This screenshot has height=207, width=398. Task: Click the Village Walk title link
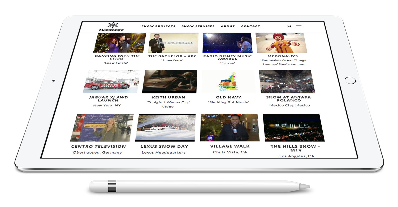point(230,146)
